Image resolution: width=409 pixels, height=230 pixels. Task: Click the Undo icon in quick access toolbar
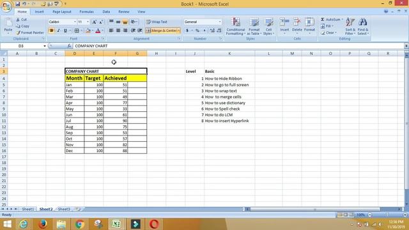click(24, 4)
